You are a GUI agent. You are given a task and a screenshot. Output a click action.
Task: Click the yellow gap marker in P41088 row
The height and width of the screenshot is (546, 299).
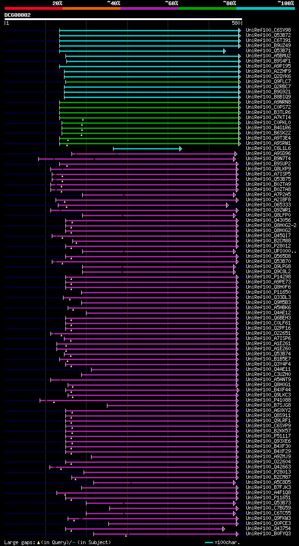(54, 402)
